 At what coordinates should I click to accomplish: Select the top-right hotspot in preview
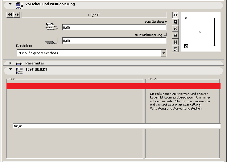(214, 18)
